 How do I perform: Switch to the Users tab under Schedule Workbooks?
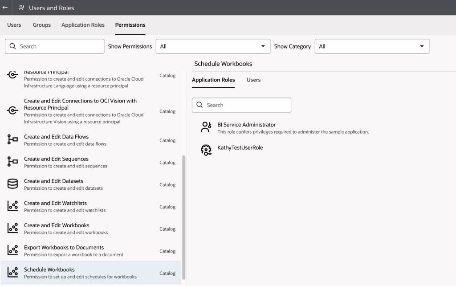pos(253,80)
